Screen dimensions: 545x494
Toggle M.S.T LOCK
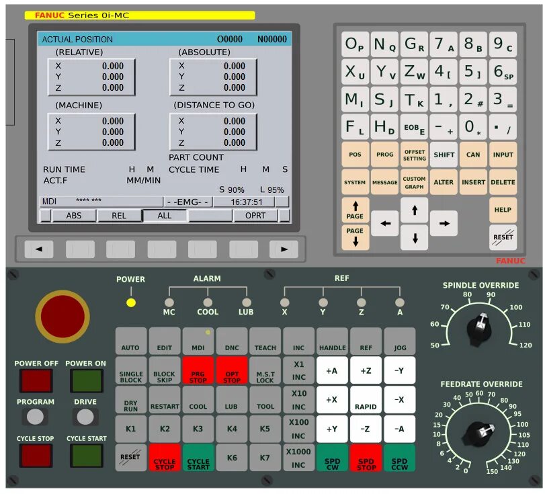(x=265, y=370)
